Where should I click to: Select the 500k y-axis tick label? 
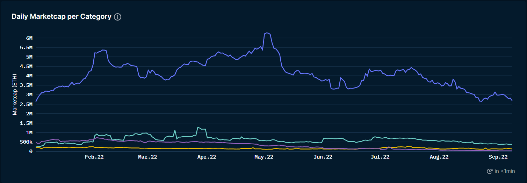tap(26, 142)
